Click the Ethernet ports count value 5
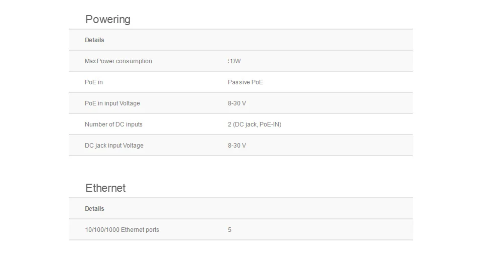The width and height of the screenshot is (482, 261). (x=229, y=230)
